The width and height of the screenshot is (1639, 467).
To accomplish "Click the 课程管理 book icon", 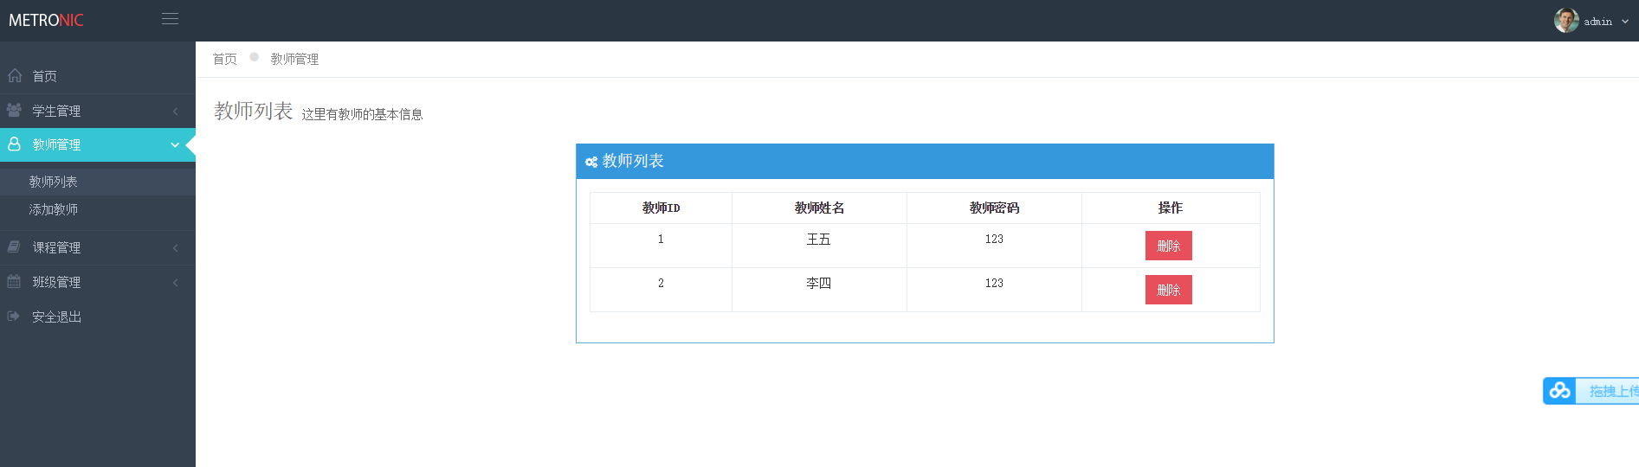I will pos(14,247).
